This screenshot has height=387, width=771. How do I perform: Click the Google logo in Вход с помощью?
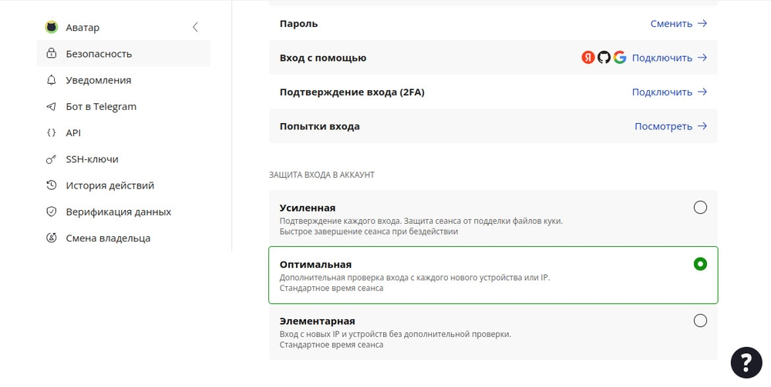(x=620, y=58)
